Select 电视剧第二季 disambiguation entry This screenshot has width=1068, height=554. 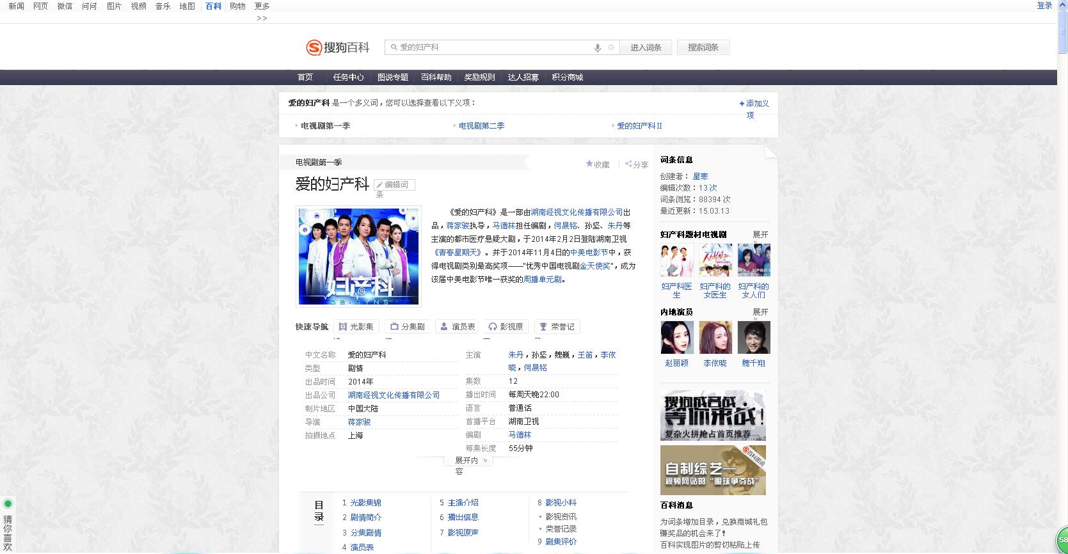pyautogui.click(x=481, y=126)
